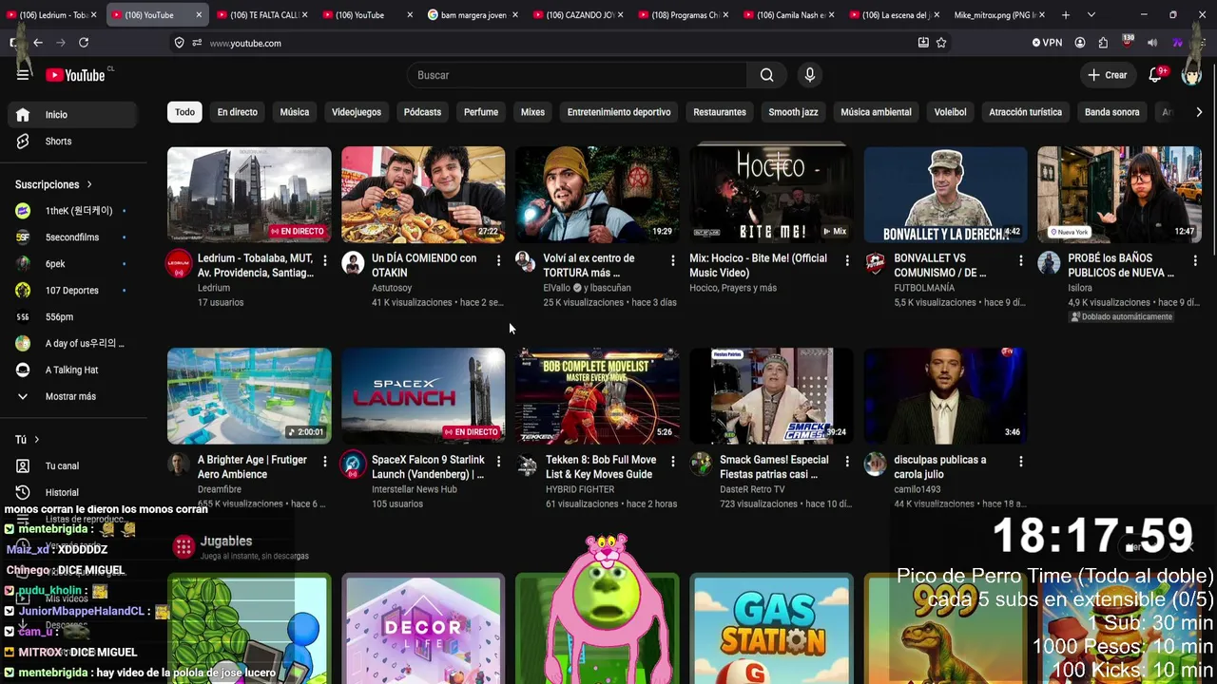Select the Smooth jazz chip

tap(793, 112)
